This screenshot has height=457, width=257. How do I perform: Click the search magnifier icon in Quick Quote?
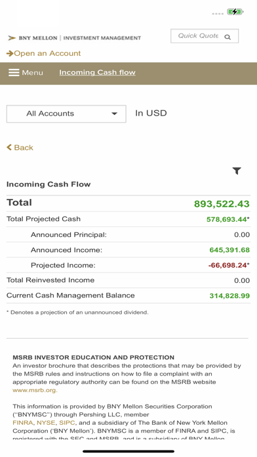227,37
